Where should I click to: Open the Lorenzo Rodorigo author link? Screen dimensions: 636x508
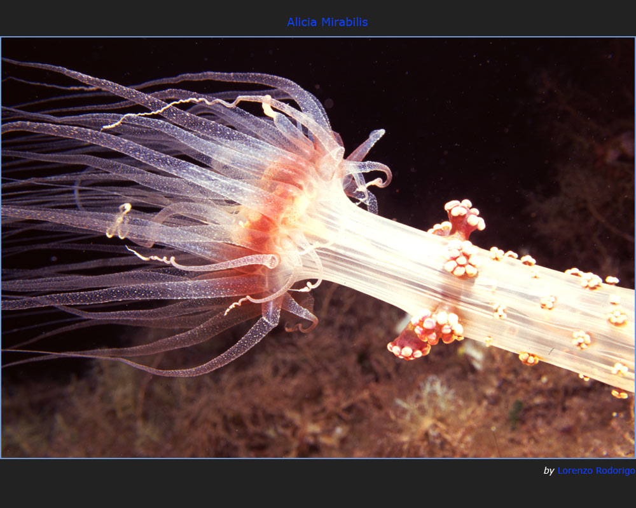(595, 471)
